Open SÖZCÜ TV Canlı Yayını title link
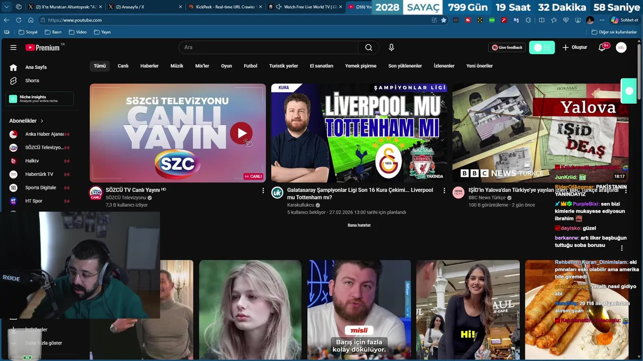 133,190
